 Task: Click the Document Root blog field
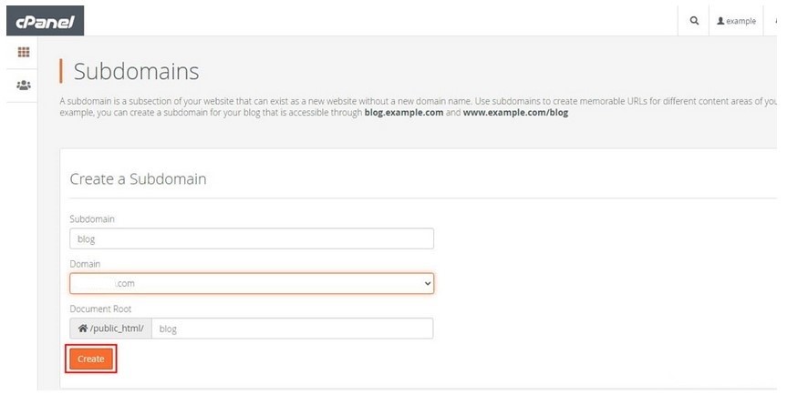click(x=292, y=329)
